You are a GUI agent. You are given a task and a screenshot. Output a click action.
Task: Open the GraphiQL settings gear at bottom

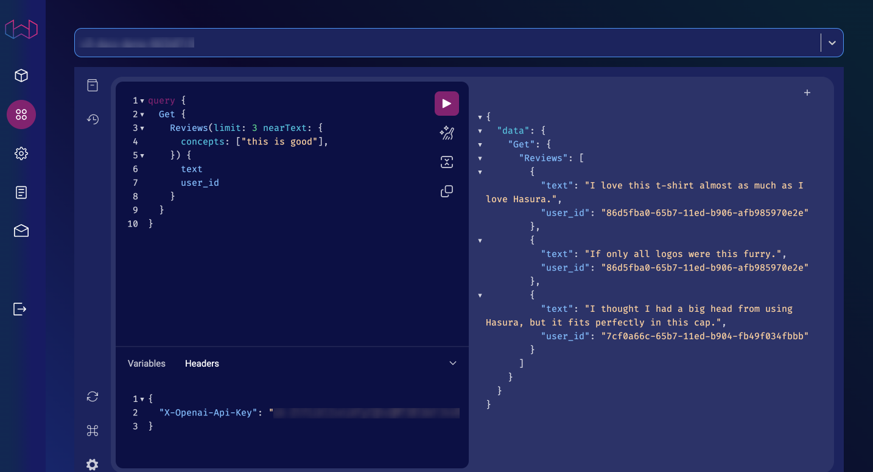pyautogui.click(x=93, y=464)
